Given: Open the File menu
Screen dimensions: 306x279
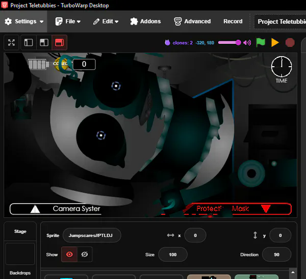Looking at the screenshot, I should click(x=68, y=21).
